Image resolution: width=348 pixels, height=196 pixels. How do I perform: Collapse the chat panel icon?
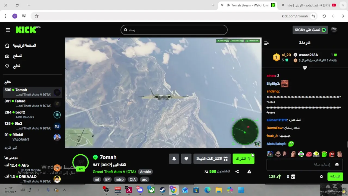coord(266,43)
